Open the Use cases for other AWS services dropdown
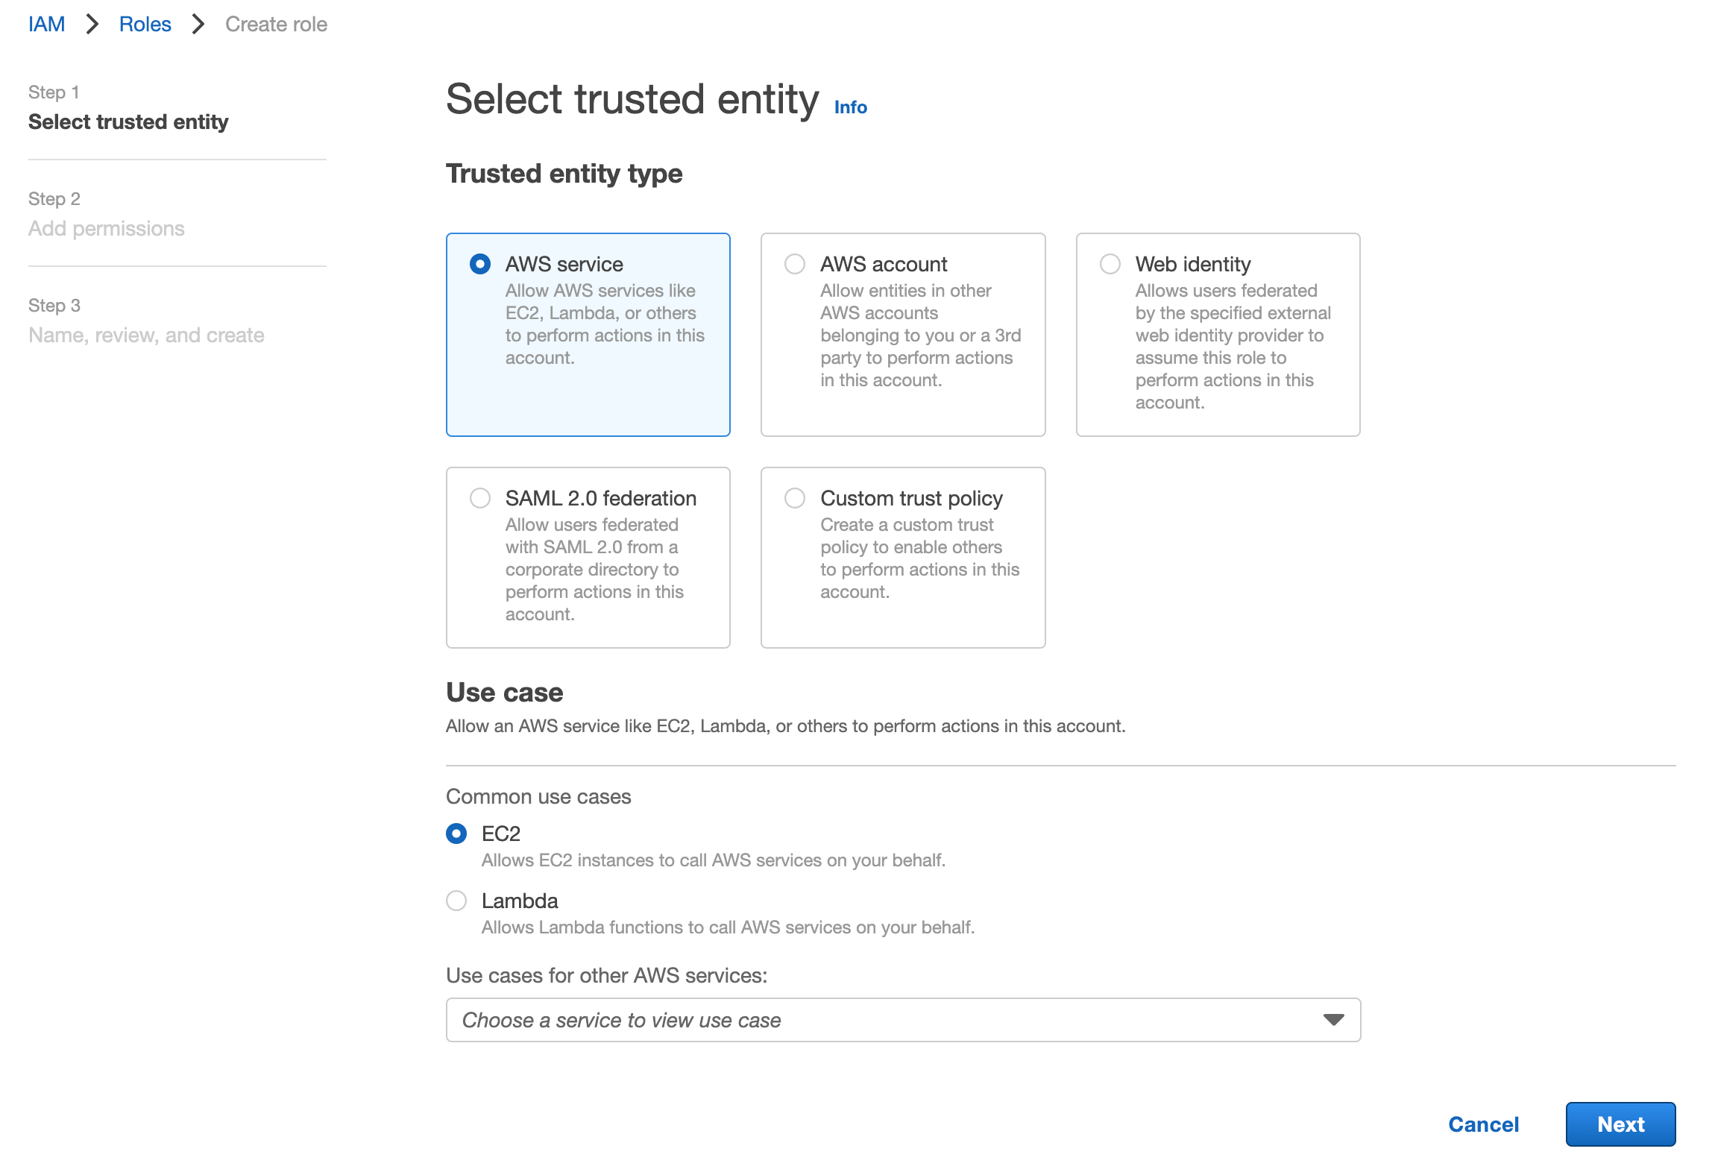The height and width of the screenshot is (1175, 1715). pyautogui.click(x=903, y=1020)
